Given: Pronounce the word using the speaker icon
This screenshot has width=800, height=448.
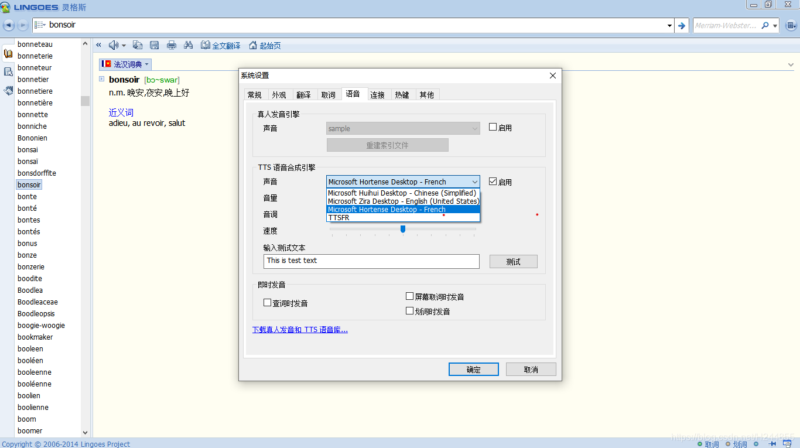Looking at the screenshot, I should click(114, 45).
